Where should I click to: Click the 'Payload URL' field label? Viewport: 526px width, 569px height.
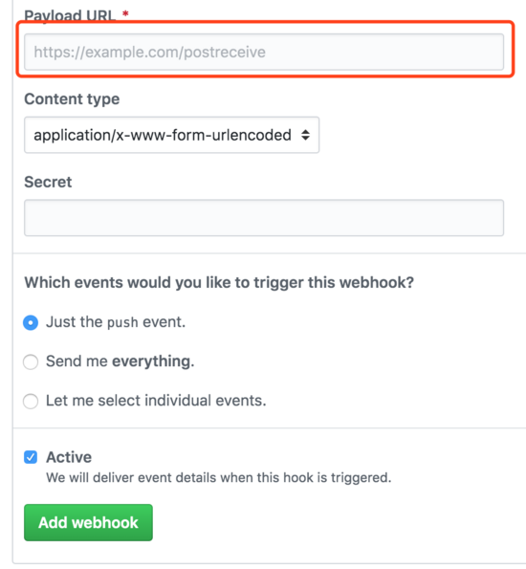(x=70, y=15)
